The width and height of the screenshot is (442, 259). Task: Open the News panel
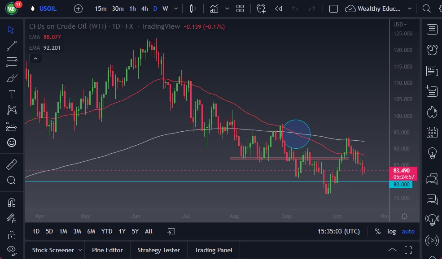[x=432, y=71]
